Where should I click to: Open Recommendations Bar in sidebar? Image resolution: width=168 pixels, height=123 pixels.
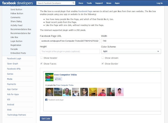(x=20, y=33)
